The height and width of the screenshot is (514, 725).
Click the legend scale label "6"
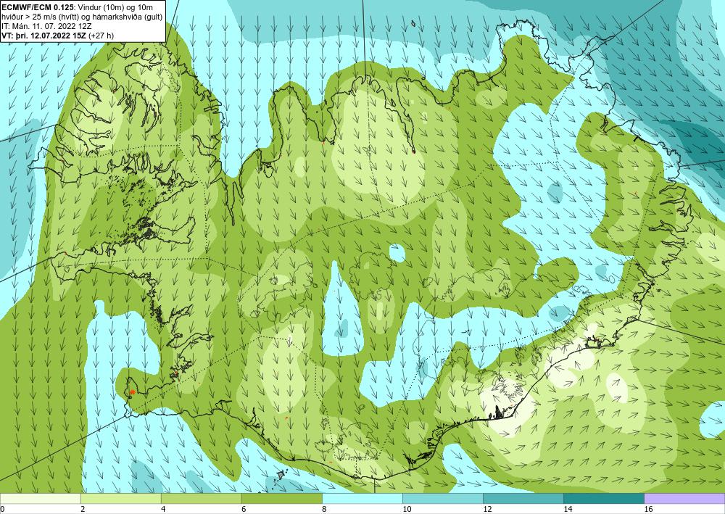pyautogui.click(x=243, y=510)
